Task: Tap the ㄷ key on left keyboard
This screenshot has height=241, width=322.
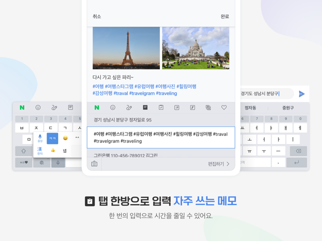Action: coord(51,128)
